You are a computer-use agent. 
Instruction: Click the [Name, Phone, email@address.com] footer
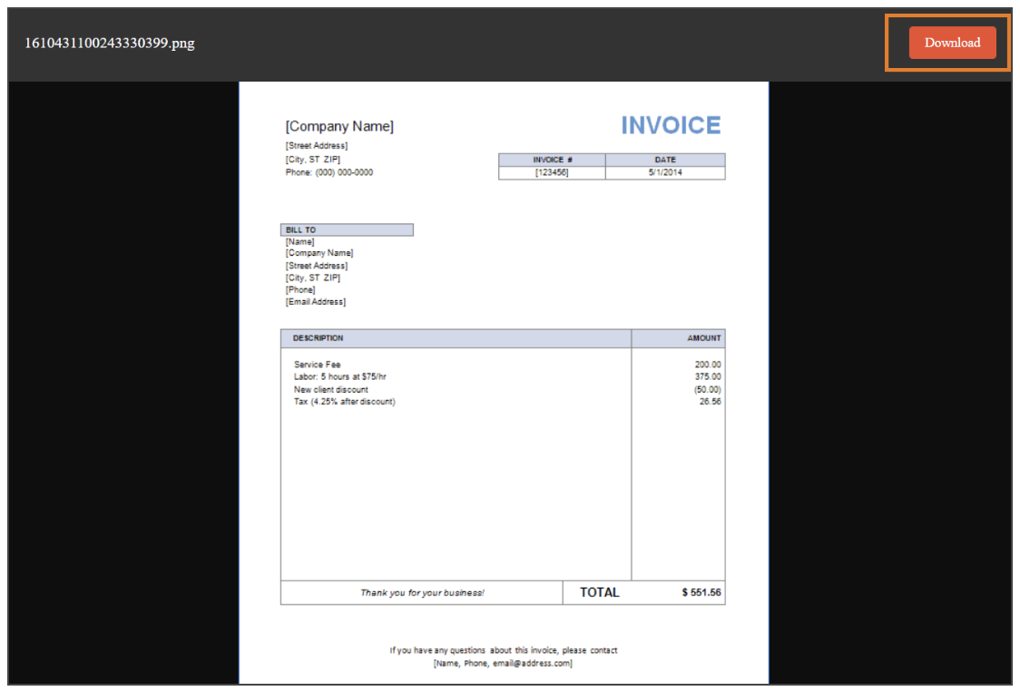[503, 664]
